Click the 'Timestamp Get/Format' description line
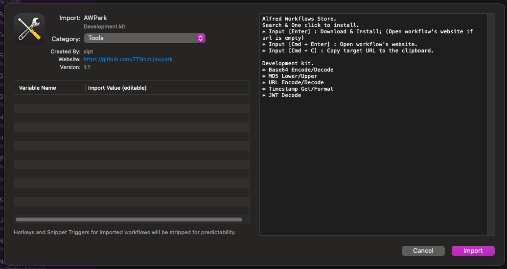The width and height of the screenshot is (507, 269). tap(298, 89)
